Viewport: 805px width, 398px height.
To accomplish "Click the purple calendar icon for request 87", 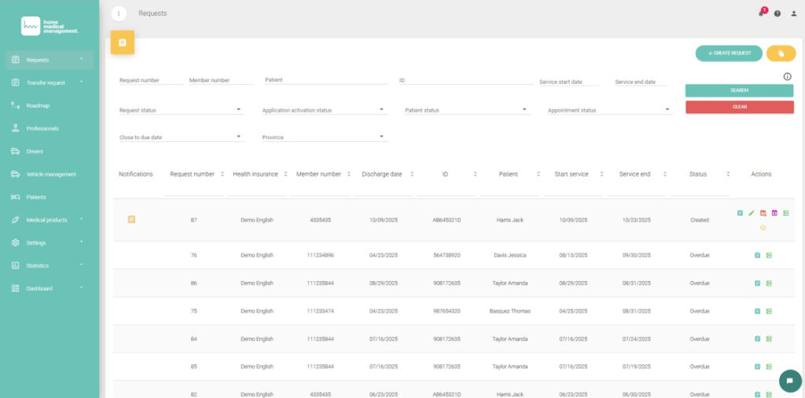I will pyautogui.click(x=774, y=213).
